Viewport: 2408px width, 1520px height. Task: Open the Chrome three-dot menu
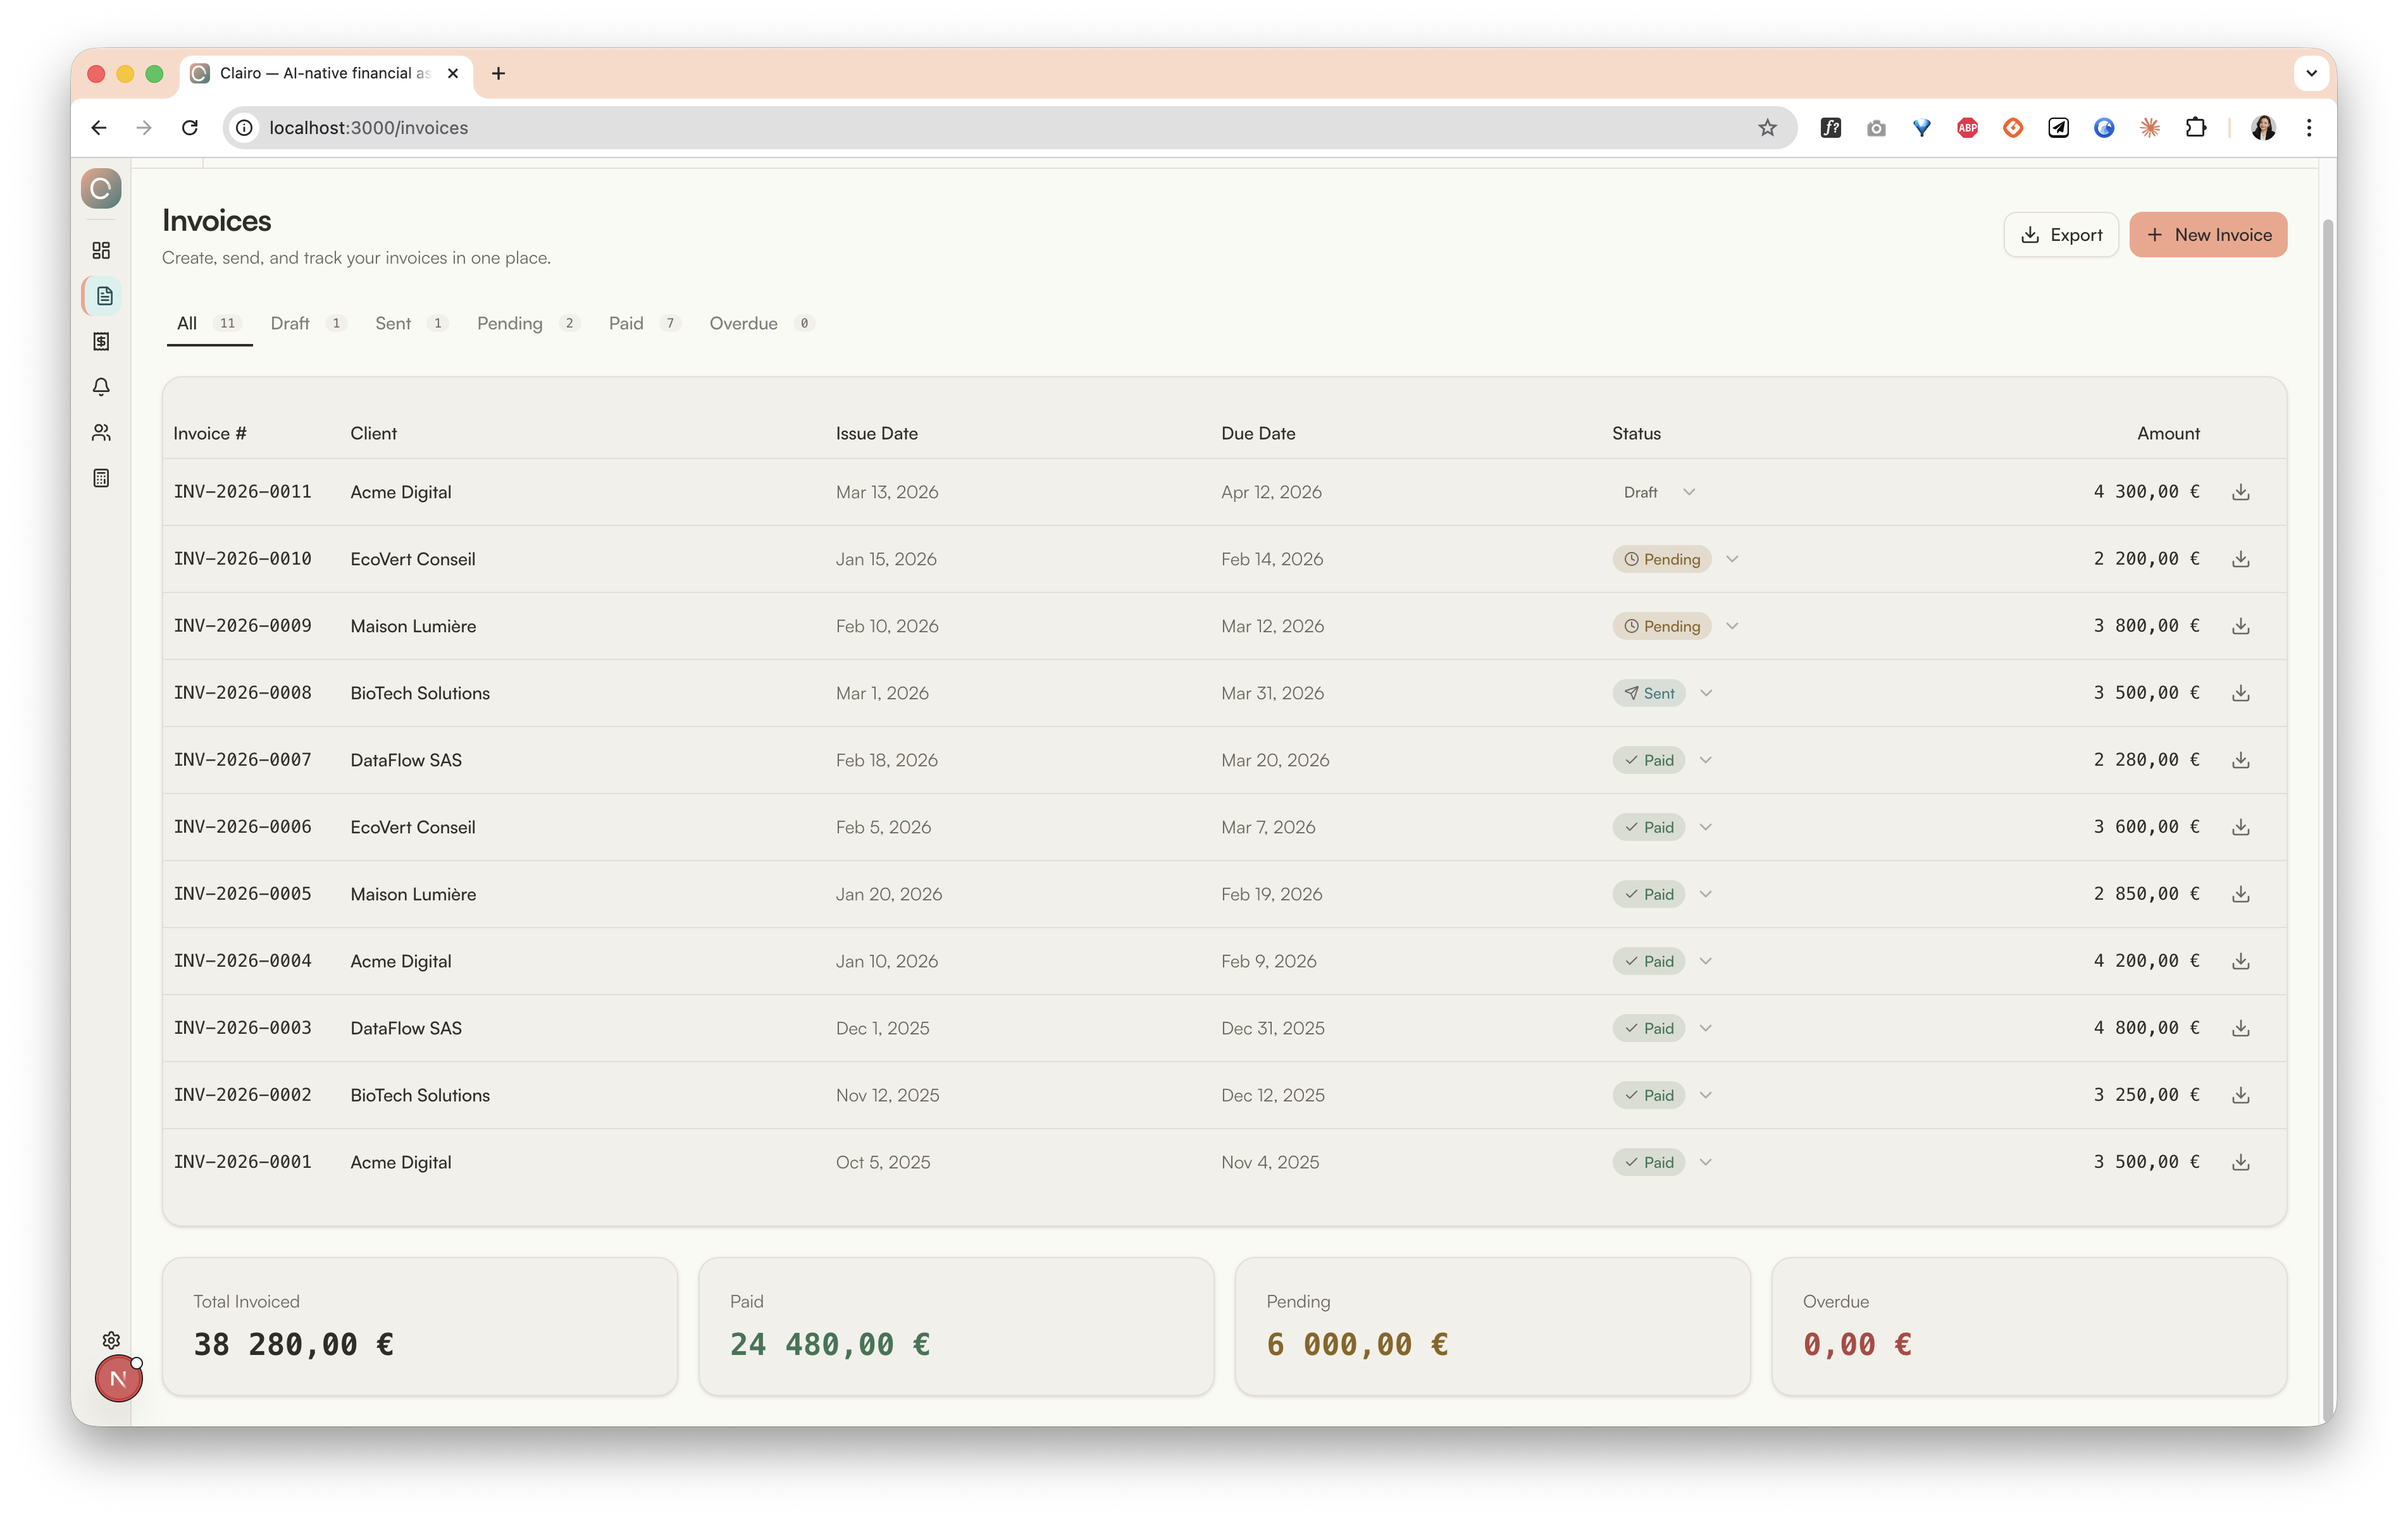(2309, 128)
